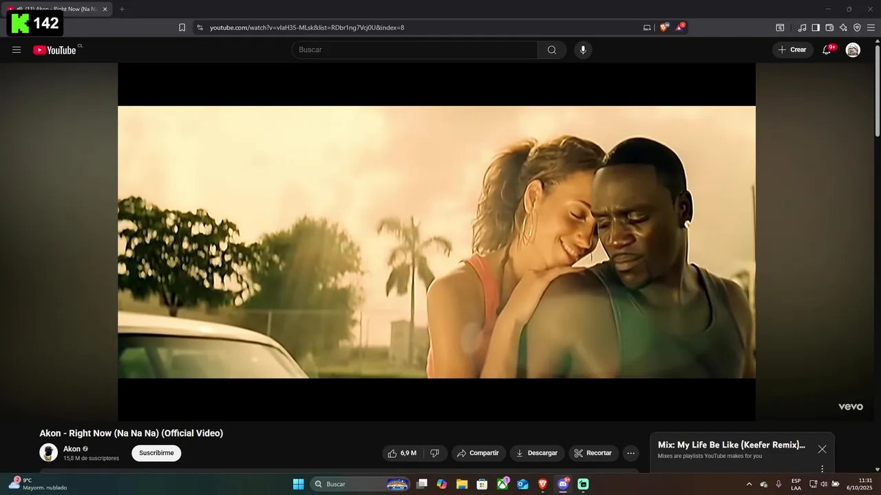Open a new browser tab
The image size is (881, 495).
tap(122, 9)
